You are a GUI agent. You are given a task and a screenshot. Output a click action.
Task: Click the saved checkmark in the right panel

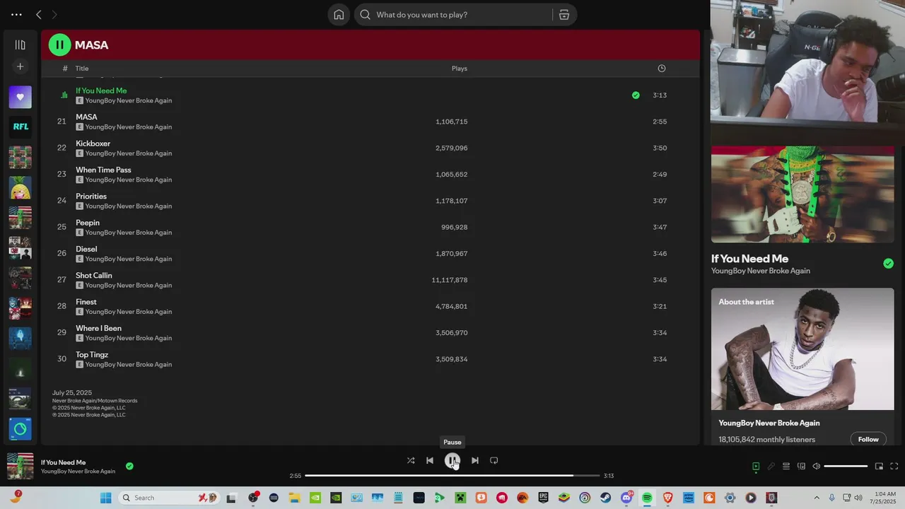tap(888, 264)
